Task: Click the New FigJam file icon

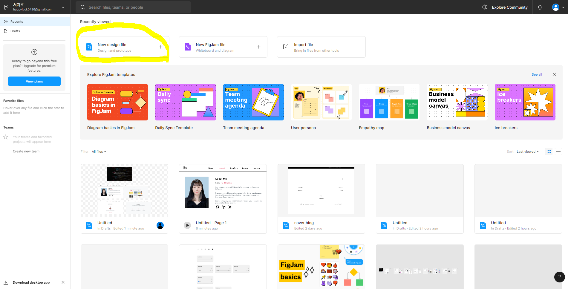Action: 188,47
